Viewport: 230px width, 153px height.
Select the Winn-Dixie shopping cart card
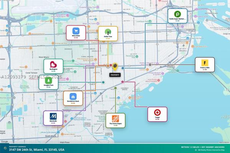pyautogui.click(x=76, y=33)
